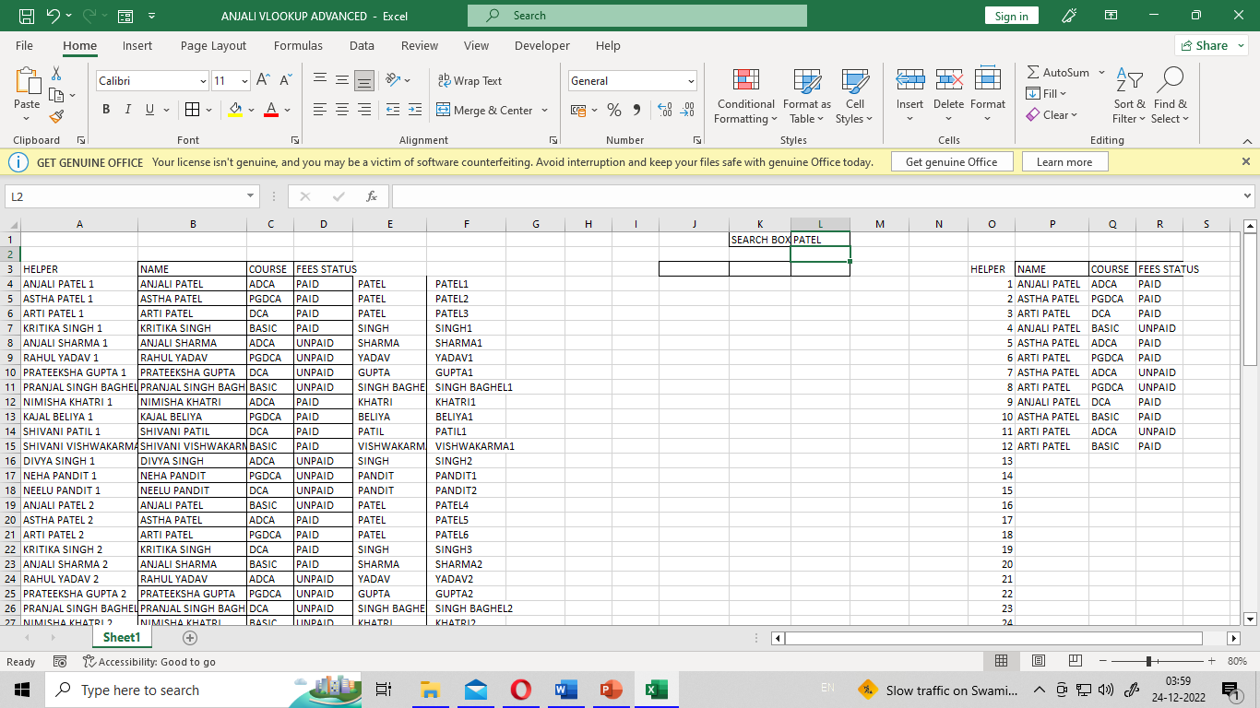This screenshot has height=708, width=1260.
Task: Apply red Font Color
Action: point(271,110)
